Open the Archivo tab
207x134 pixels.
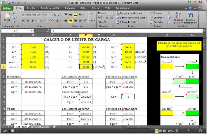(7, 8)
